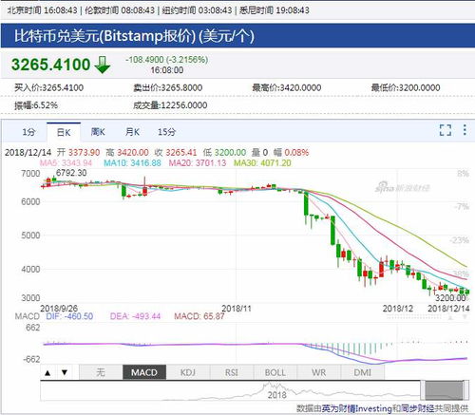This screenshot has height=415, width=475.
Task: Open fullscreen chart view icon
Action: pyautogui.click(x=446, y=130)
